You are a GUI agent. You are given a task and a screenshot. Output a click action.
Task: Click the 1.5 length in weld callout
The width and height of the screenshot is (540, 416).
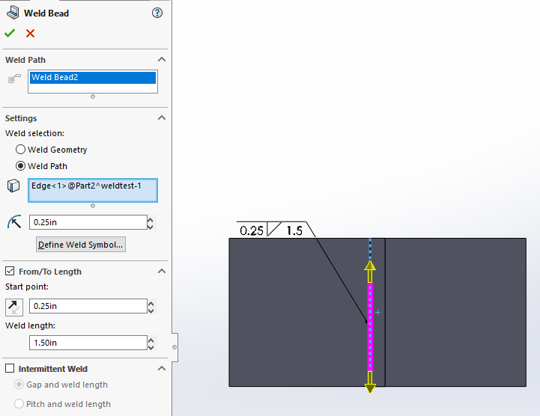295,230
